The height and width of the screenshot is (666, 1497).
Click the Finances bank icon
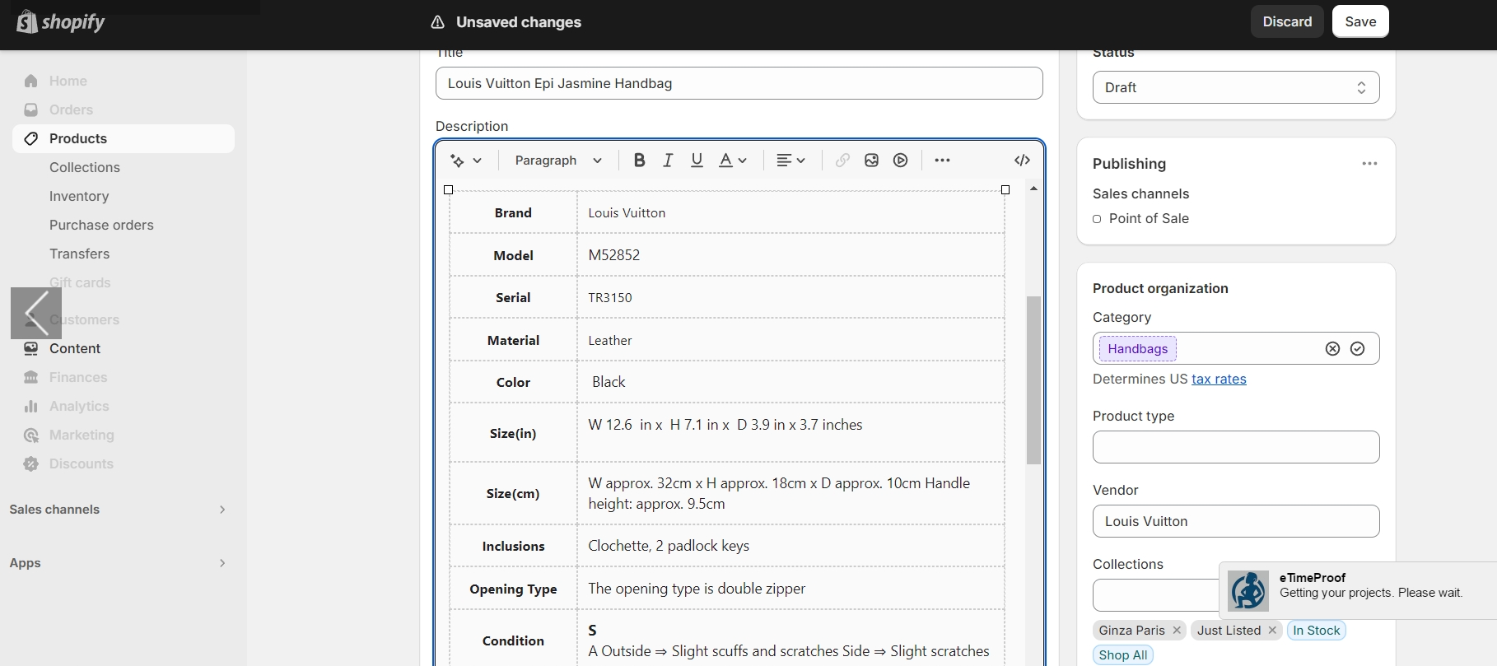pos(31,377)
